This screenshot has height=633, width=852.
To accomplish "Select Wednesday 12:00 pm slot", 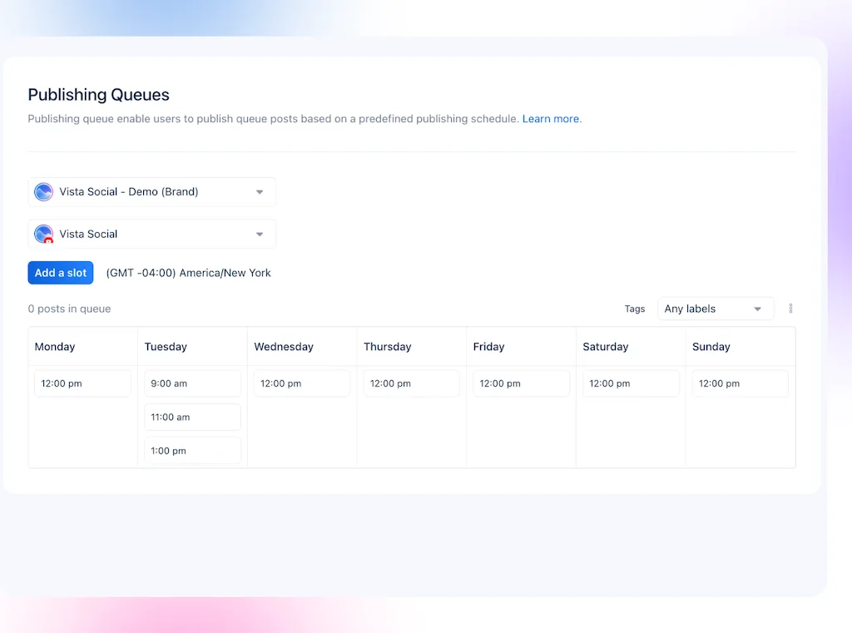I will point(302,383).
